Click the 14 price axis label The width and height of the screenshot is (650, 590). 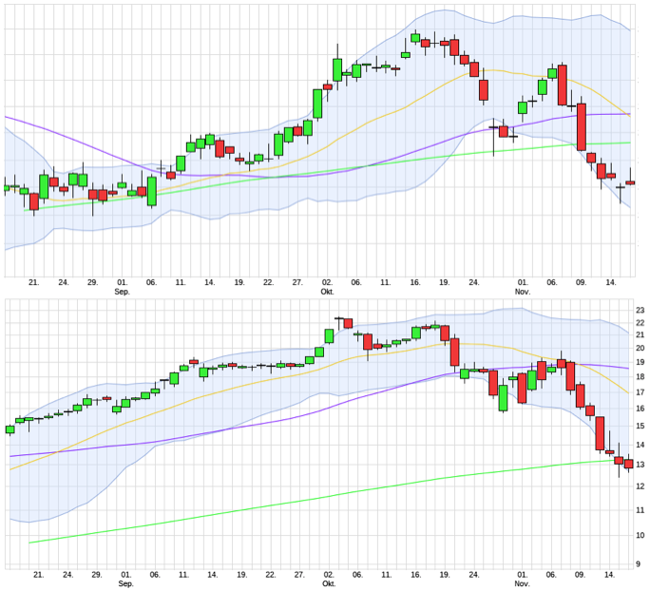click(x=640, y=445)
